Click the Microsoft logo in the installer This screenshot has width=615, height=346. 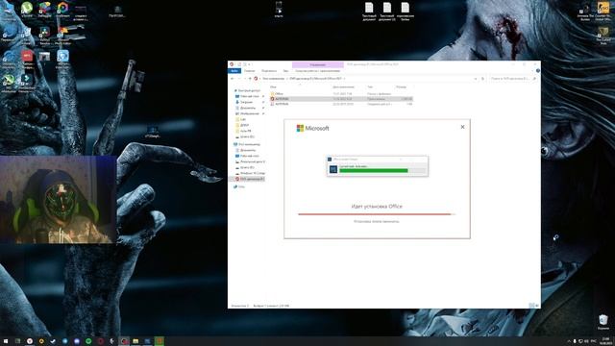[x=312, y=128]
